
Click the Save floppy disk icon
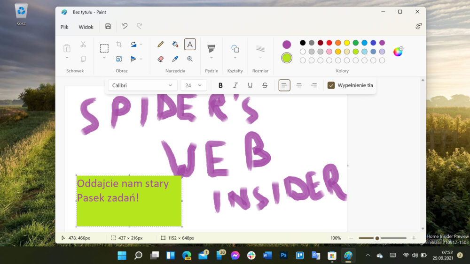coord(108,26)
